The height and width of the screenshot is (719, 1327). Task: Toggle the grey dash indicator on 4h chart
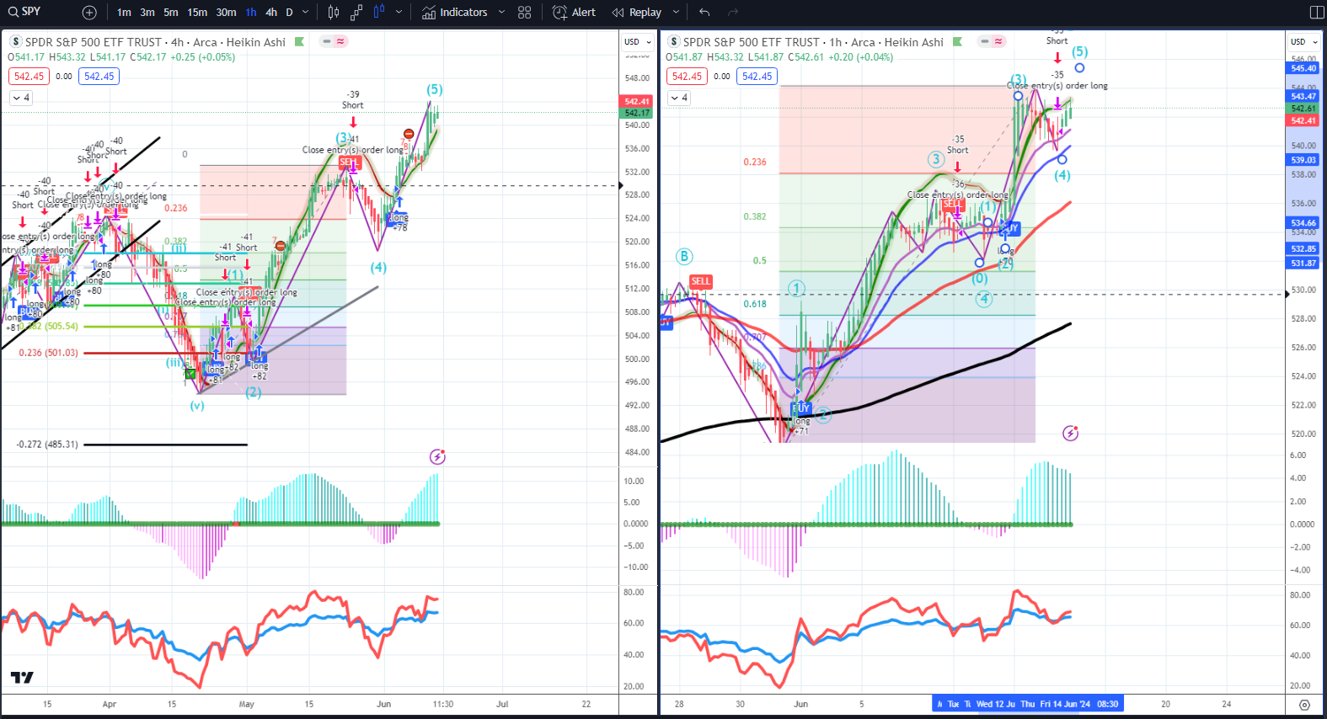pyautogui.click(x=327, y=41)
